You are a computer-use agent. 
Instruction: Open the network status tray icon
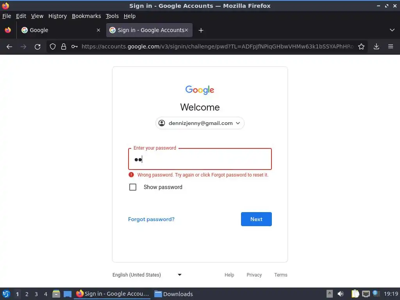tap(366, 294)
